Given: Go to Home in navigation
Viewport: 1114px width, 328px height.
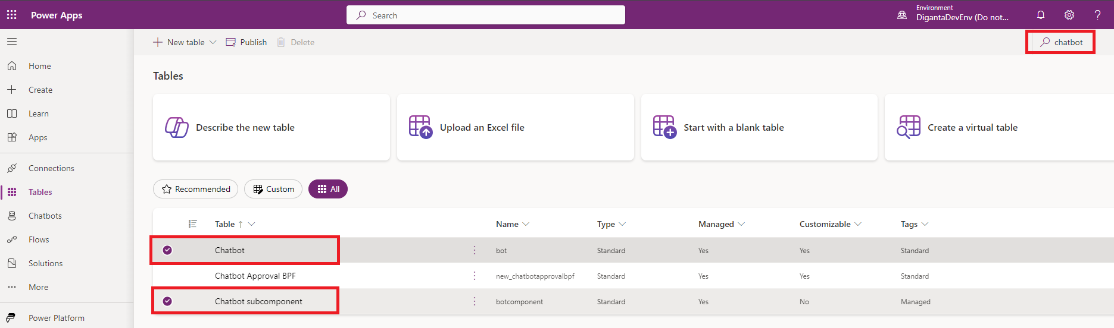Looking at the screenshot, I should pos(40,66).
